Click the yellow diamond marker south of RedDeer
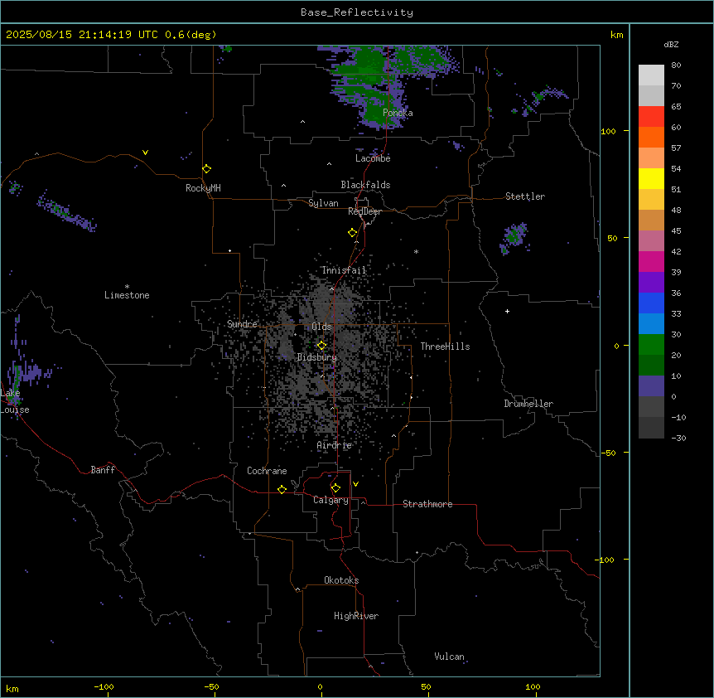 click(x=352, y=233)
